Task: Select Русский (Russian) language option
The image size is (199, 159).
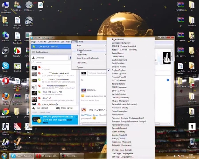Action: [x=119, y=128]
